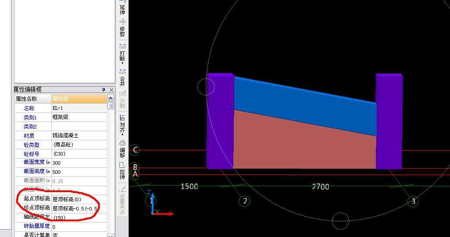Click the 2700 dimension label
450x237 pixels.
pyautogui.click(x=320, y=186)
